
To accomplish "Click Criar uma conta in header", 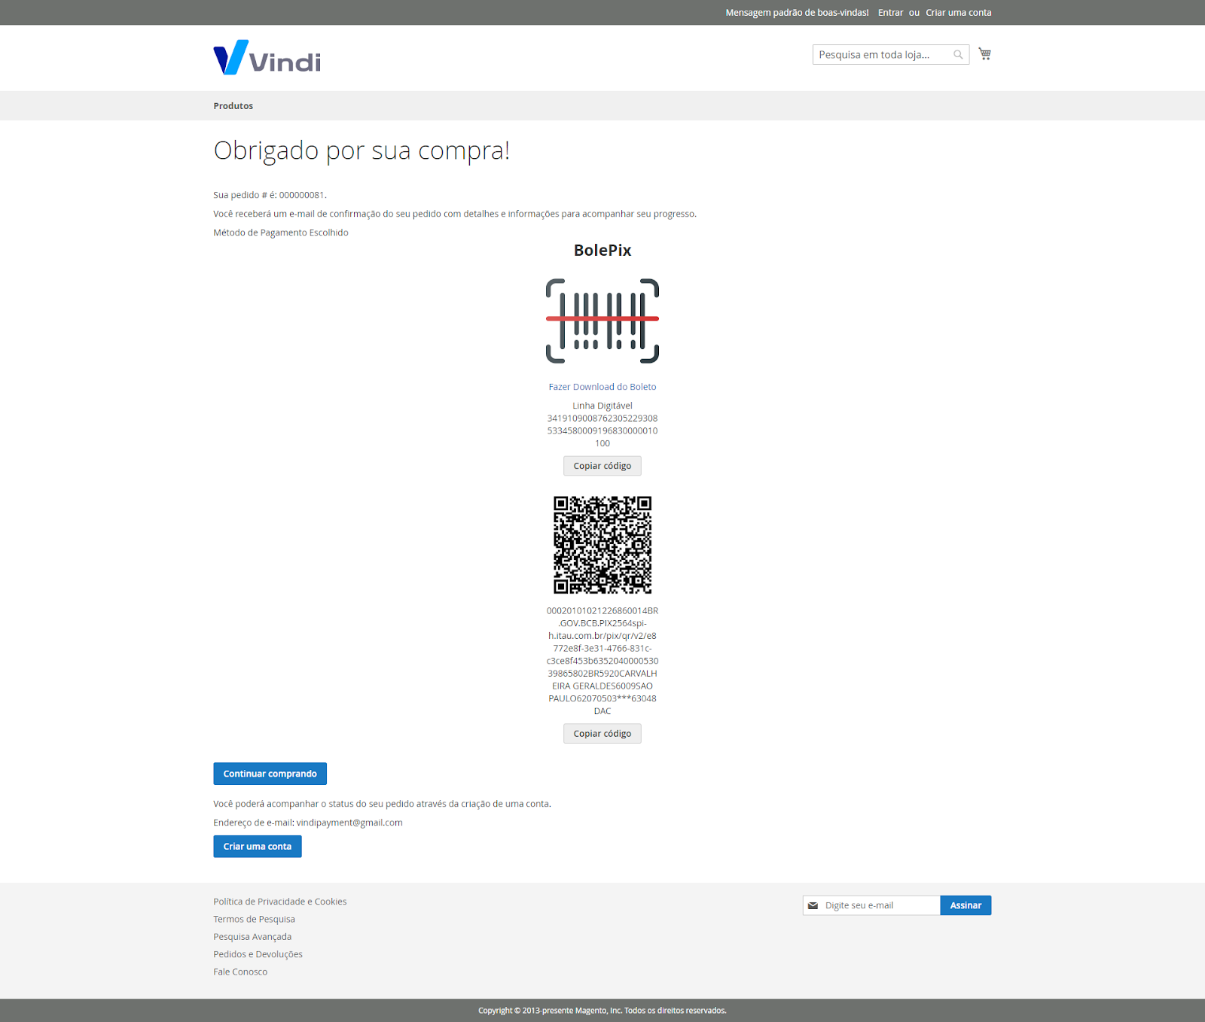I will click(x=958, y=13).
